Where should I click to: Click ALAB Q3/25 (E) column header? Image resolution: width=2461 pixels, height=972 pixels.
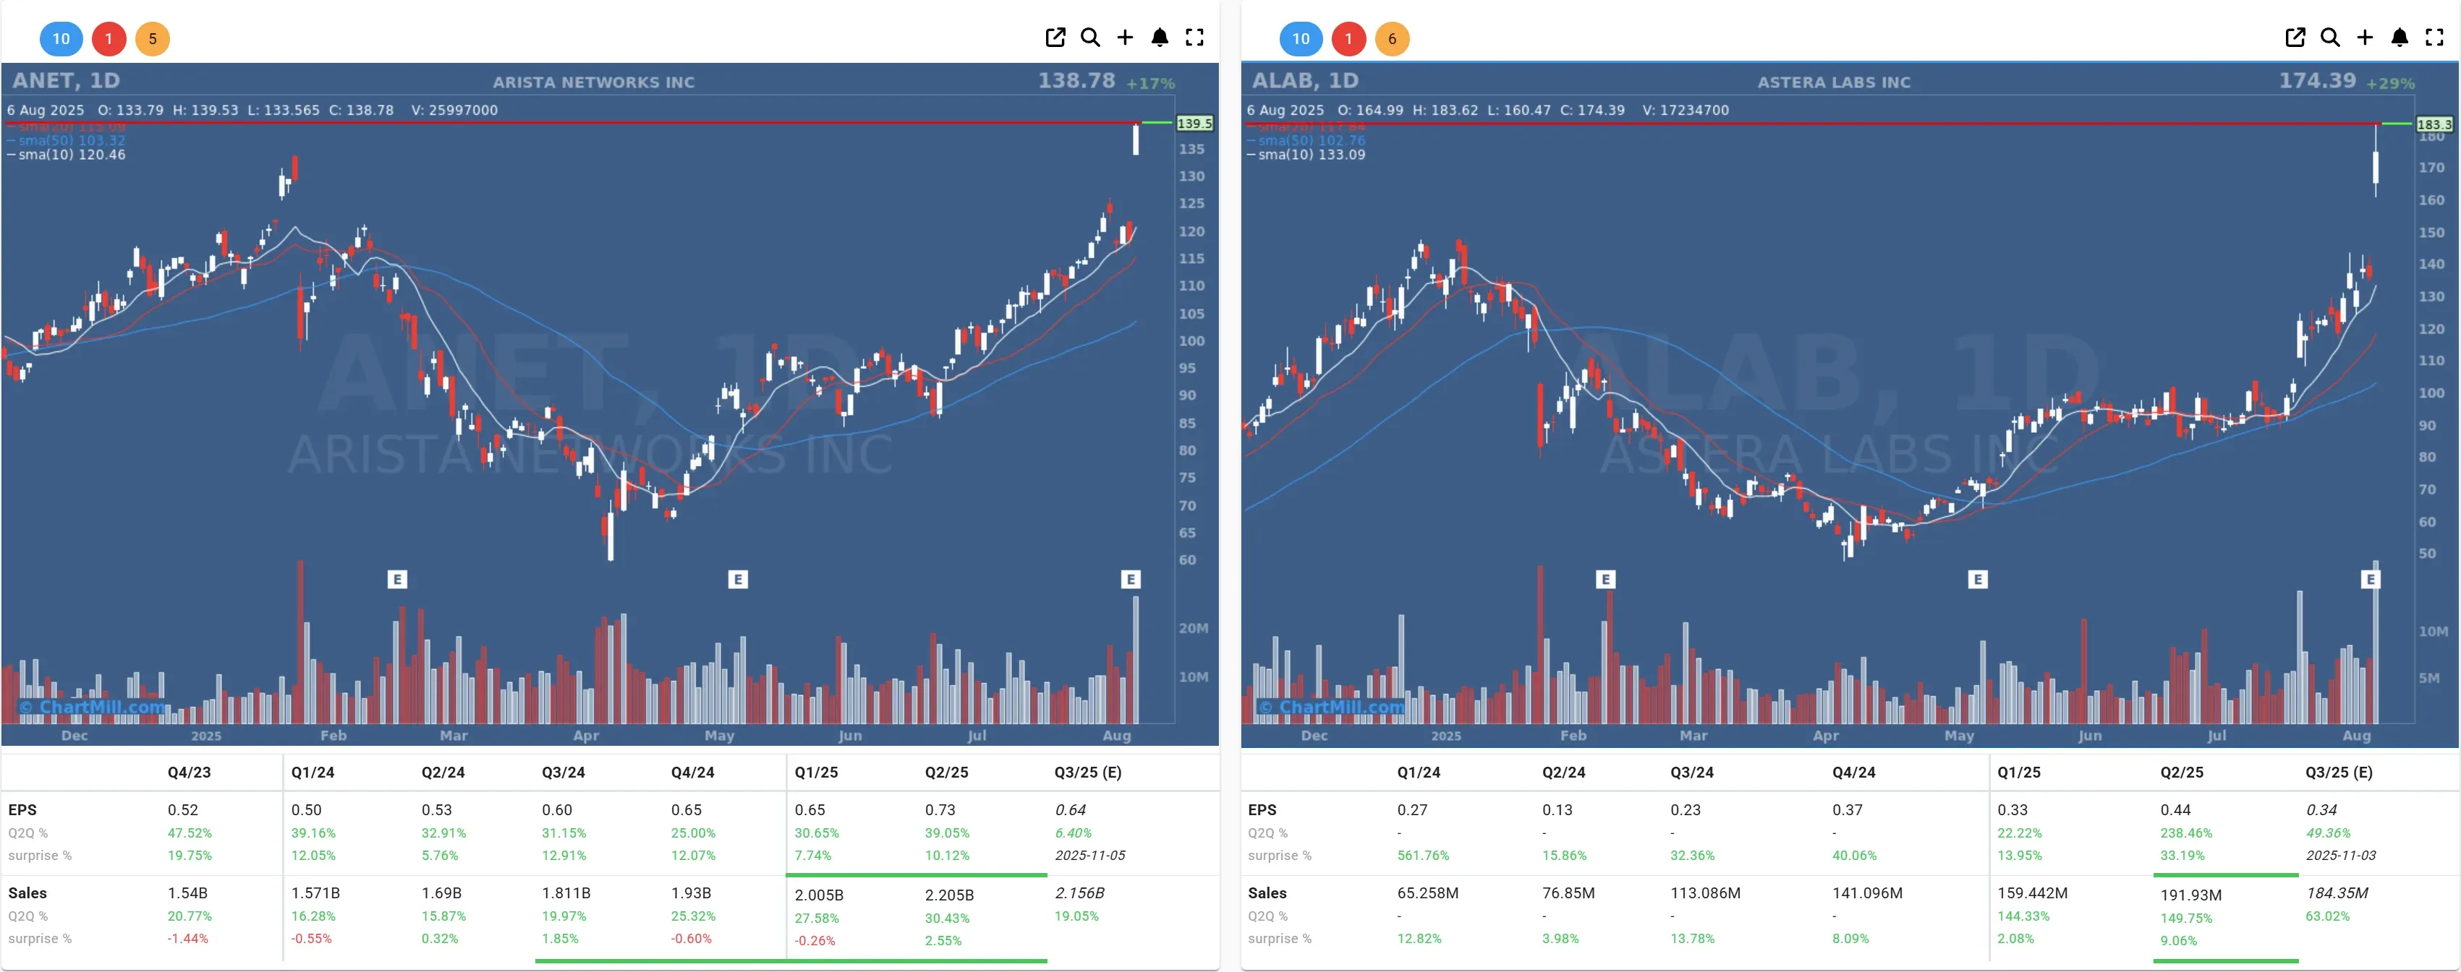2339,773
